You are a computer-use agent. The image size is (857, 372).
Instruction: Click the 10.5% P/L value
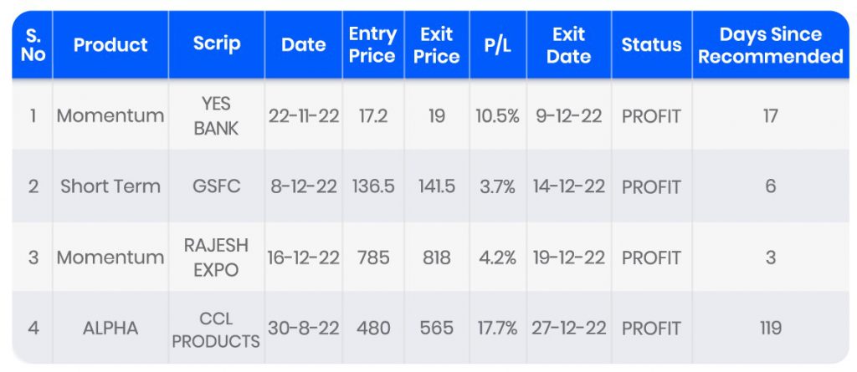(498, 116)
